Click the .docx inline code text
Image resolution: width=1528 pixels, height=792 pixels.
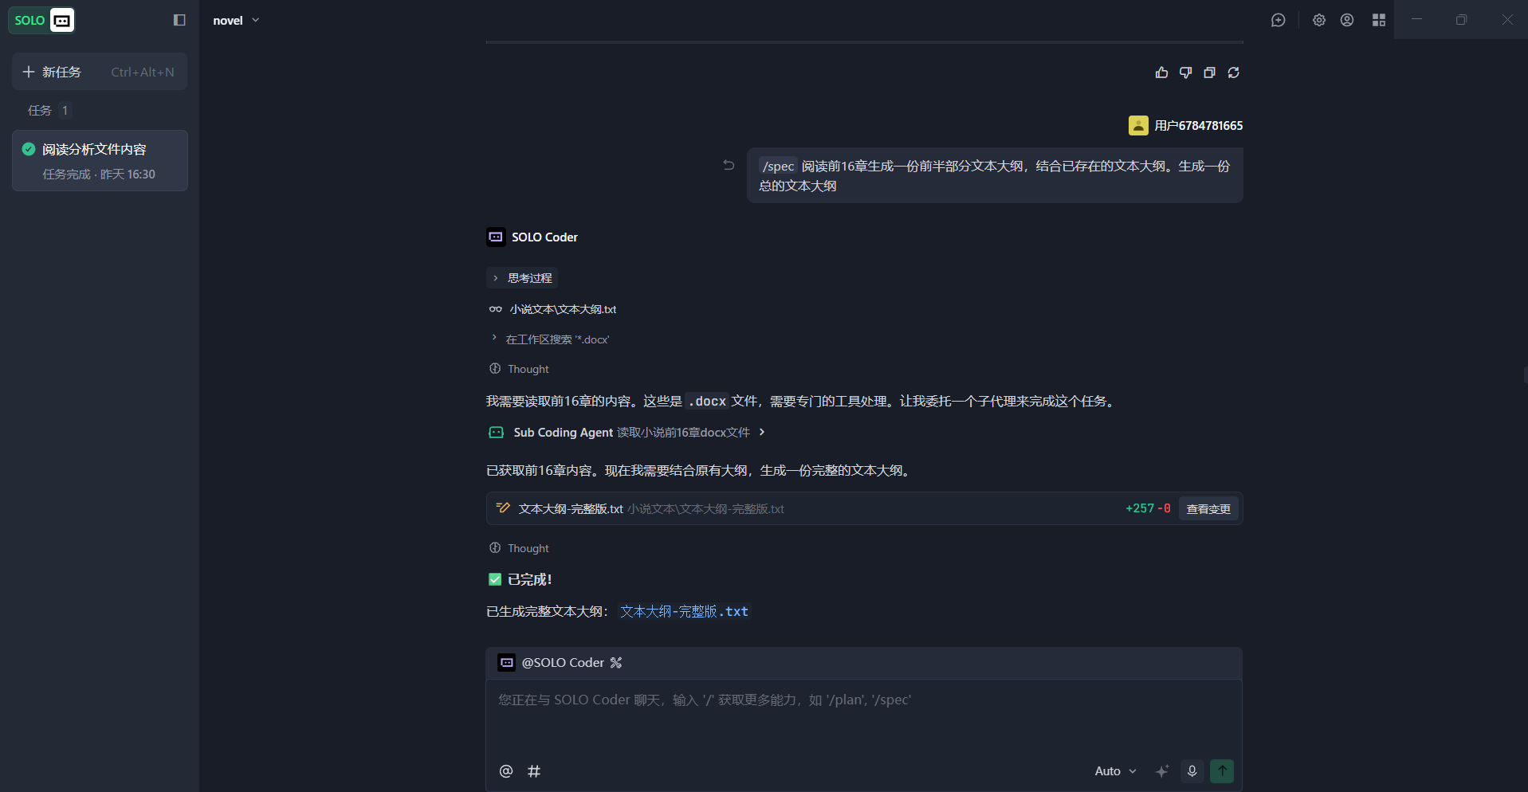pos(707,401)
